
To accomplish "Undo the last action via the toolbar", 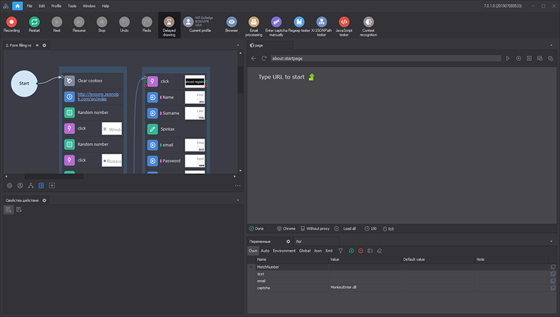I will [x=124, y=24].
